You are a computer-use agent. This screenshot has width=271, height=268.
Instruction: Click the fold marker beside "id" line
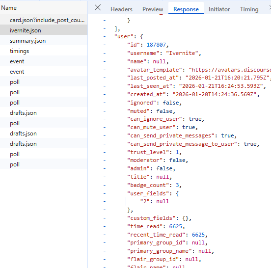(x=105, y=45)
